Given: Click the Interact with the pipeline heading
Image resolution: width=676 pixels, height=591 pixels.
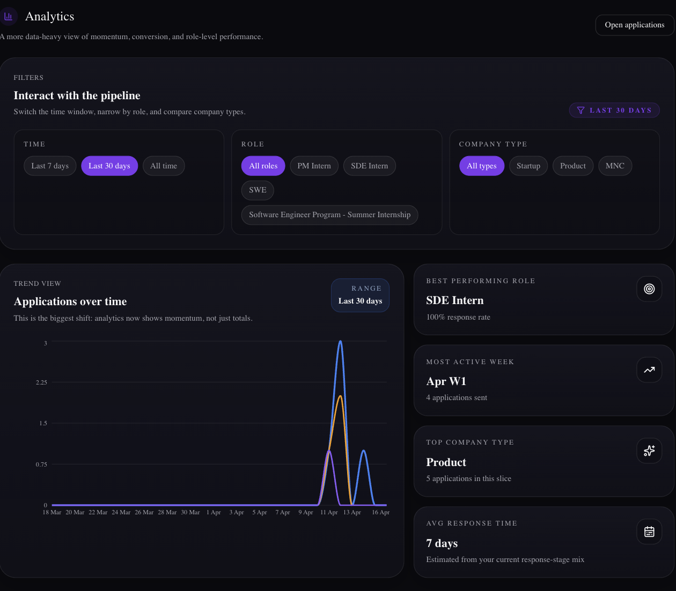Looking at the screenshot, I should point(77,95).
